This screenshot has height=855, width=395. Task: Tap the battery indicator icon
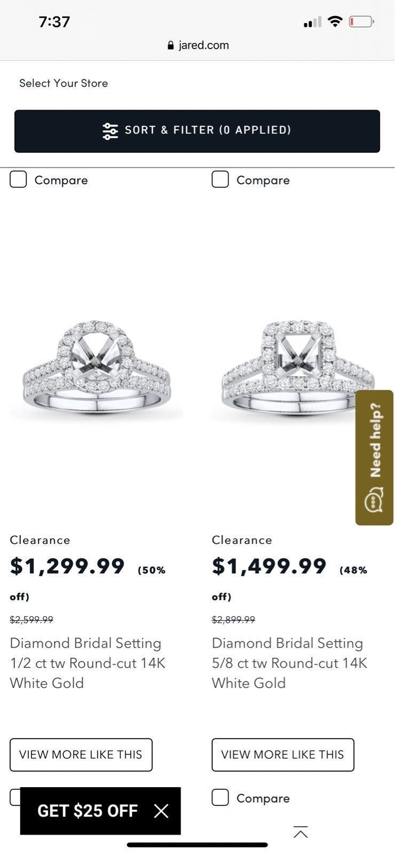tap(362, 22)
